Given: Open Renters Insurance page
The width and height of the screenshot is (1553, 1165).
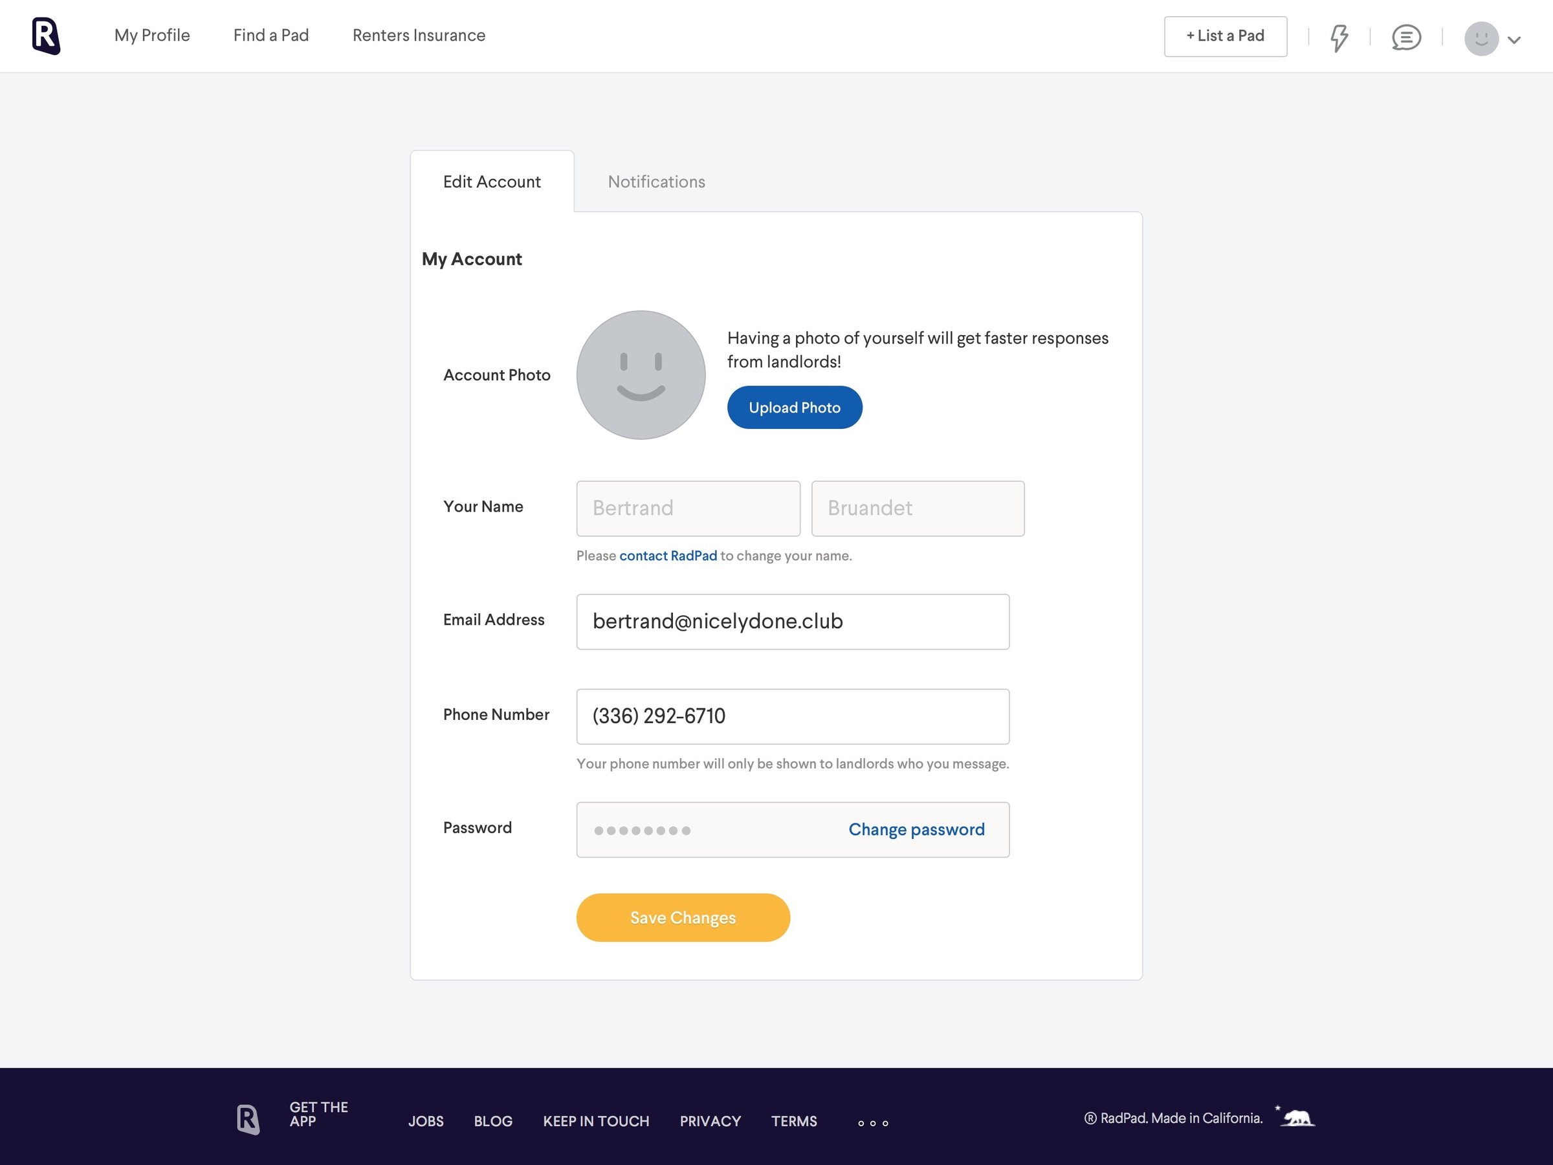Looking at the screenshot, I should click(x=419, y=35).
